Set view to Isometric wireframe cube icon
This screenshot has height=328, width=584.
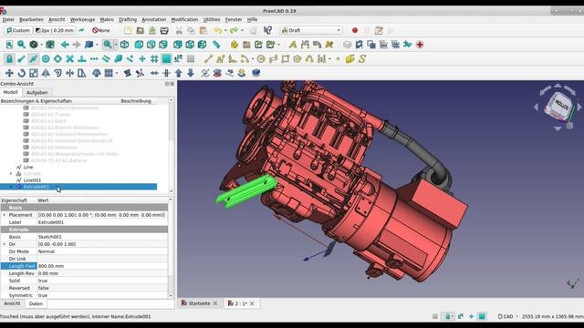point(124,45)
